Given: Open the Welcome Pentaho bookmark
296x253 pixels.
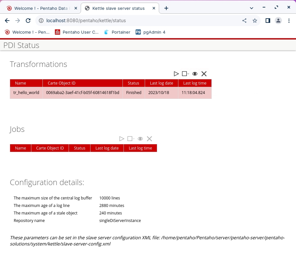Looking at the screenshot, I should [27, 32].
